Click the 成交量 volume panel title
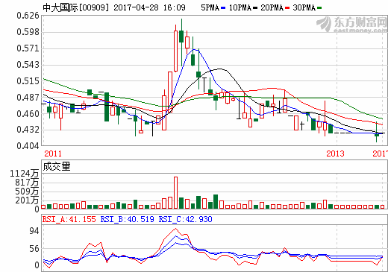This screenshot has width=388, height=272. (x=57, y=166)
